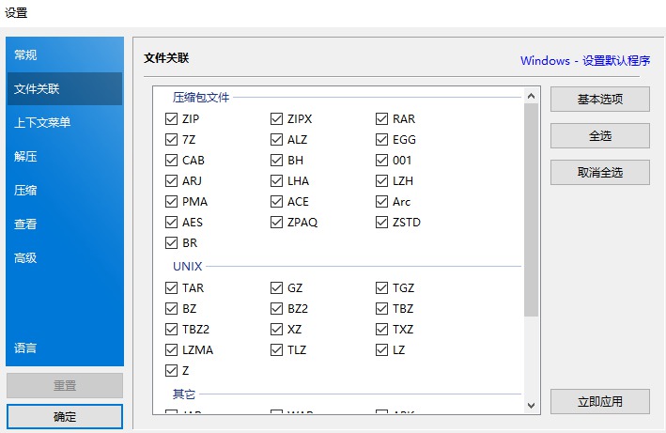This screenshot has height=433, width=666.
Task: Toggle the XZ checkbox
Action: pyautogui.click(x=276, y=330)
